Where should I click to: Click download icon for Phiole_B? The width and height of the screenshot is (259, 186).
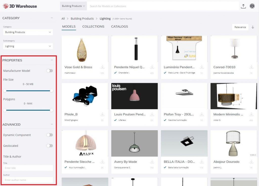[x=102, y=114]
